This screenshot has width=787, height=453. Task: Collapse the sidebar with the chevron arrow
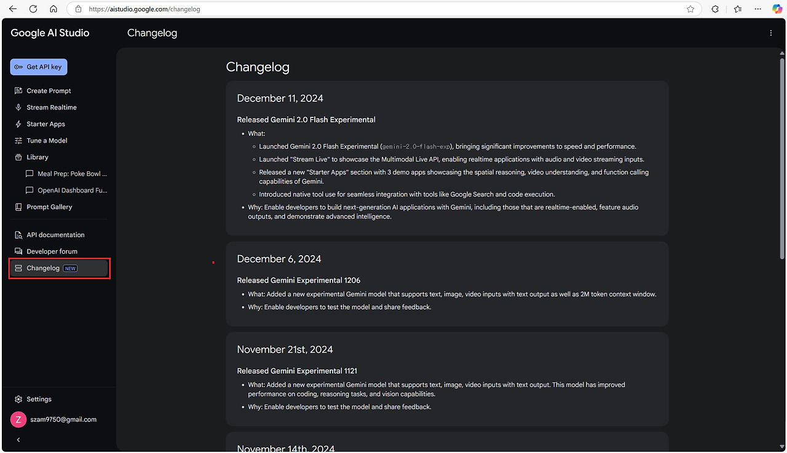pos(18,440)
